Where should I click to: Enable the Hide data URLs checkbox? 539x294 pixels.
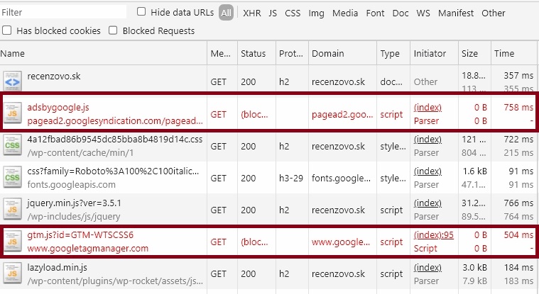pyautogui.click(x=141, y=11)
